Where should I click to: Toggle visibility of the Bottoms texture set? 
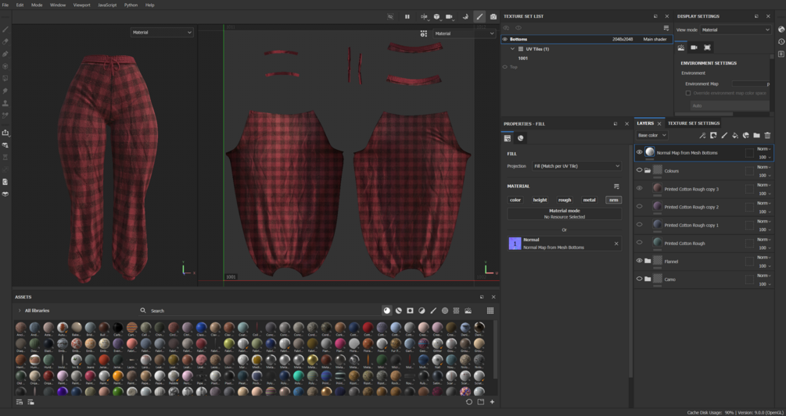click(505, 39)
